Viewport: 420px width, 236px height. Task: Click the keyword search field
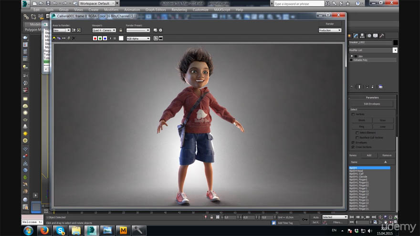299,4
